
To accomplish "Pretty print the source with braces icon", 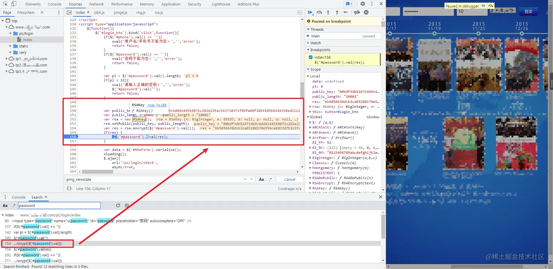I will (69, 189).
